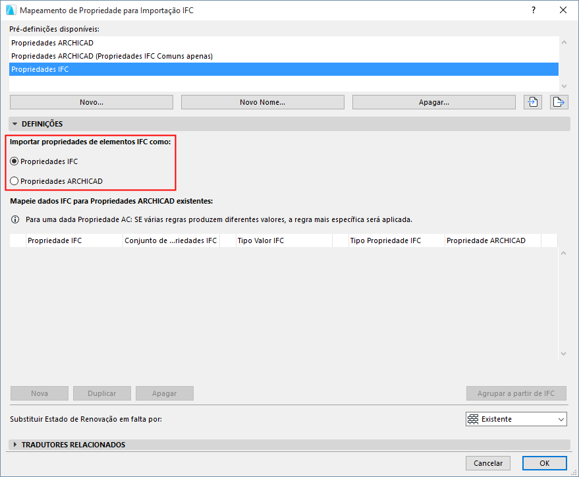579x477 pixels.
Task: Click the Duplicar button
Action: coord(102,393)
